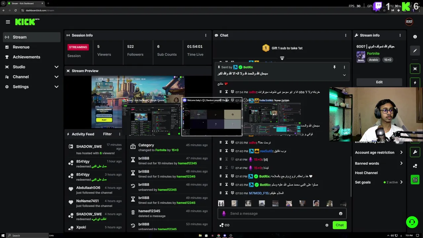
Task: Click hamed12345 in brill88 10 minute timeout entry
Action: click(187, 163)
